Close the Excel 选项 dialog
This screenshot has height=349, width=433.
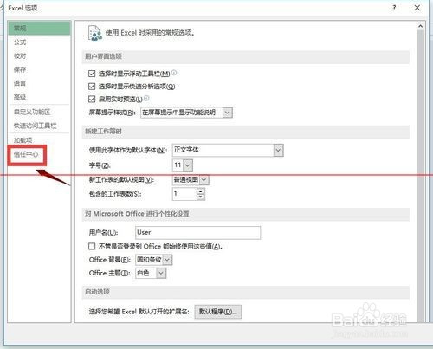coord(417,8)
